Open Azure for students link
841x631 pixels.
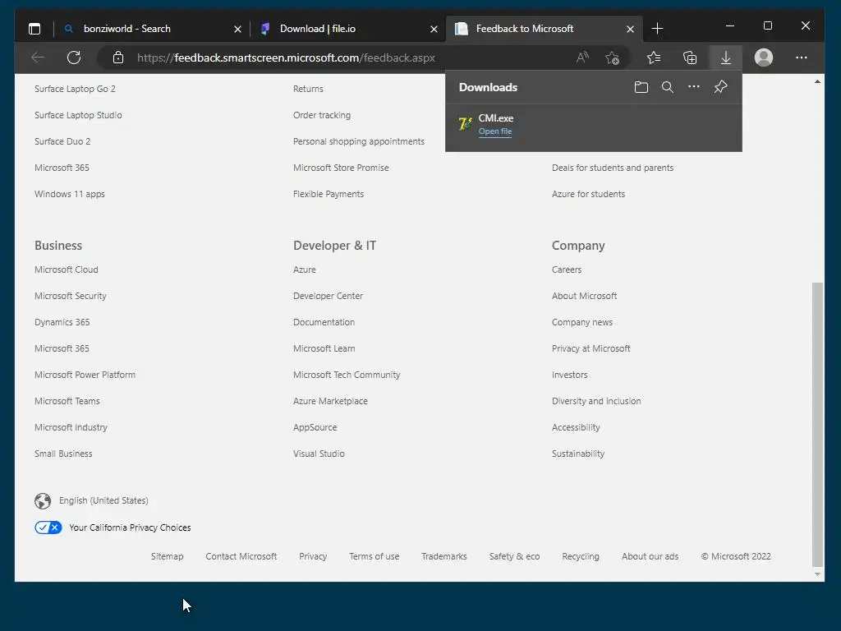[x=588, y=194]
